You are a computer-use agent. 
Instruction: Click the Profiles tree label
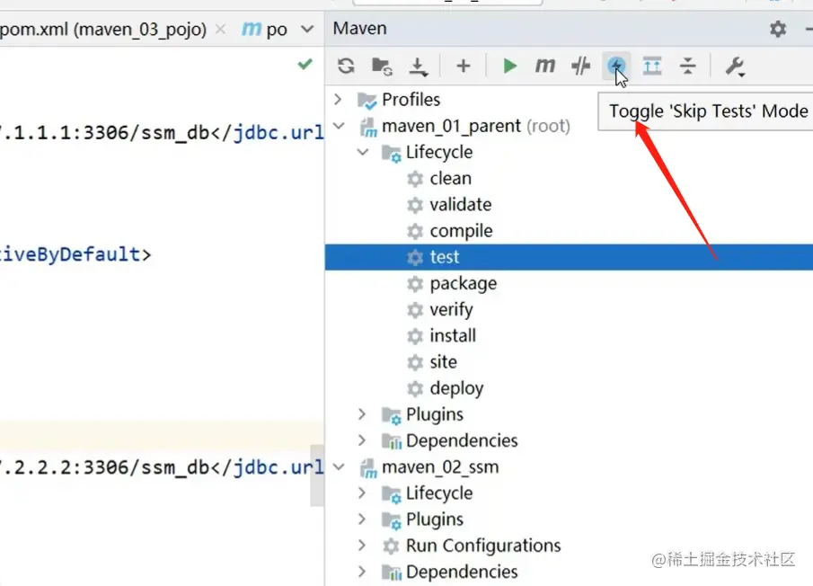tap(411, 99)
